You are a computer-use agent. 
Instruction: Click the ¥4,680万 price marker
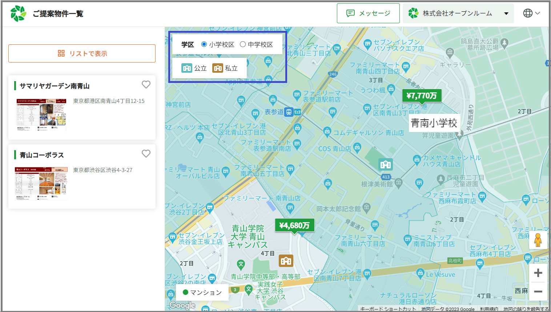tap(294, 225)
